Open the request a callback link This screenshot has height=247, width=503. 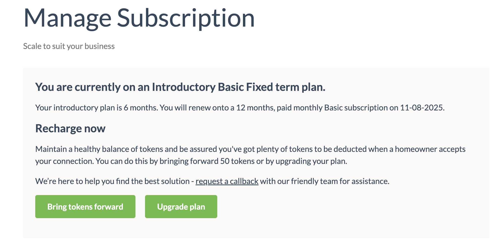227,181
